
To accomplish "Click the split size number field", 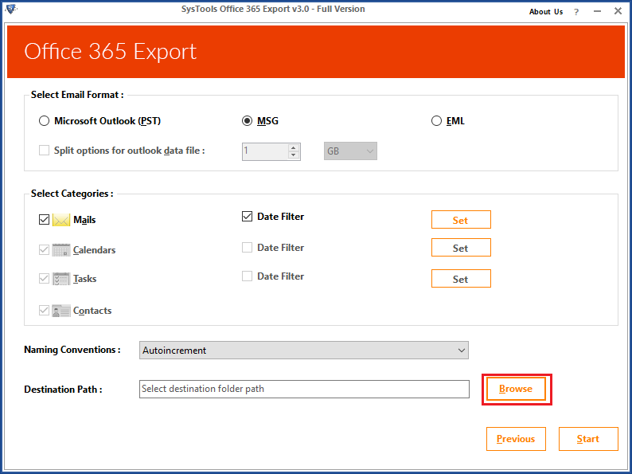I will (265, 151).
